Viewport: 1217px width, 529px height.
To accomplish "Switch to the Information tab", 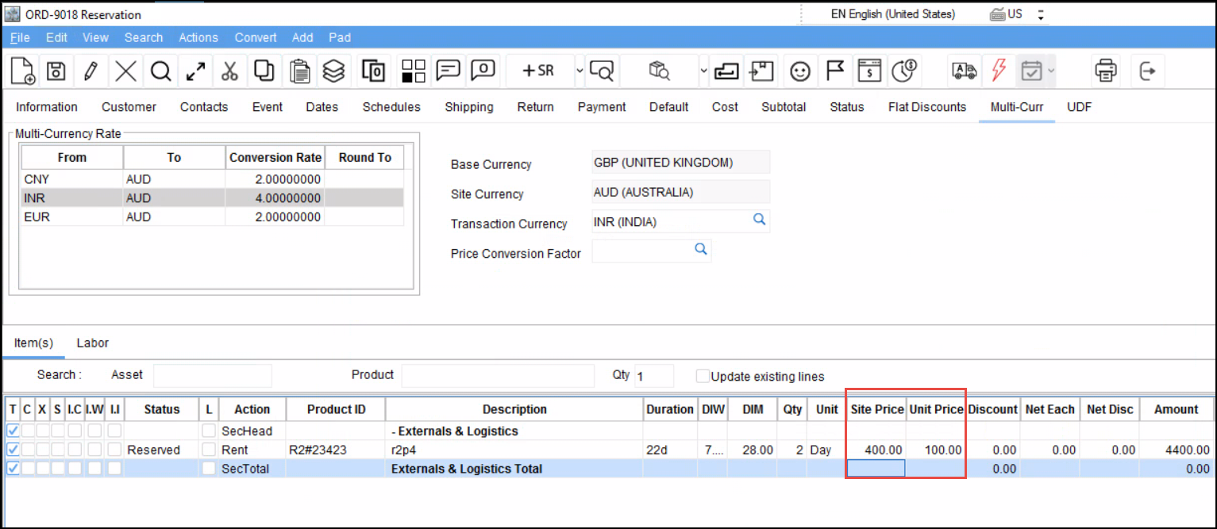I will (47, 107).
